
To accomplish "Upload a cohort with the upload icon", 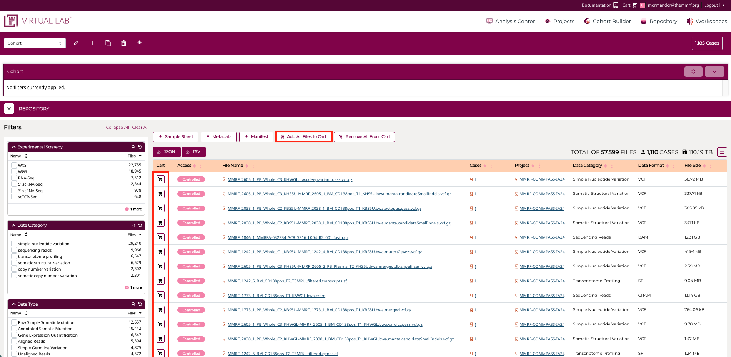I will [139, 43].
